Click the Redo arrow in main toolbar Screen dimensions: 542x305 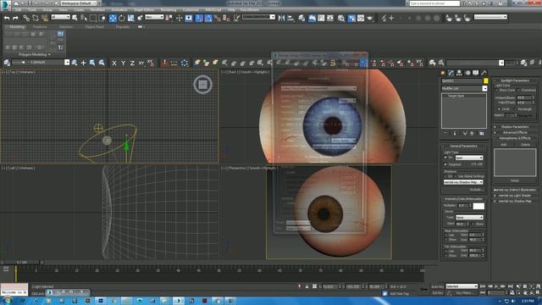[x=15, y=18]
